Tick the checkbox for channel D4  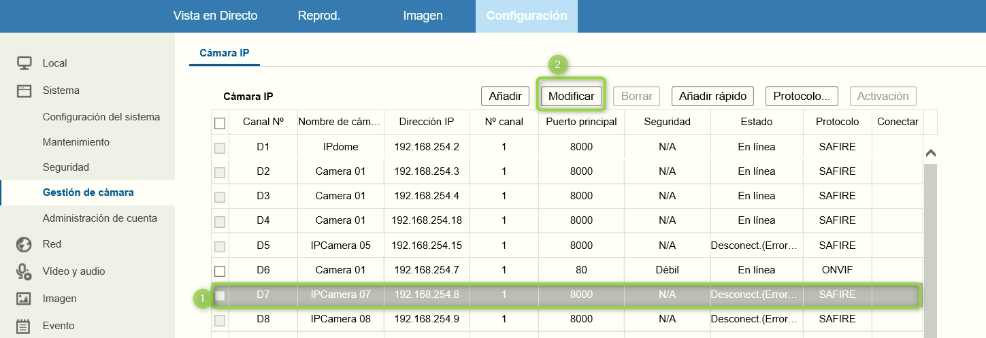coord(220,221)
